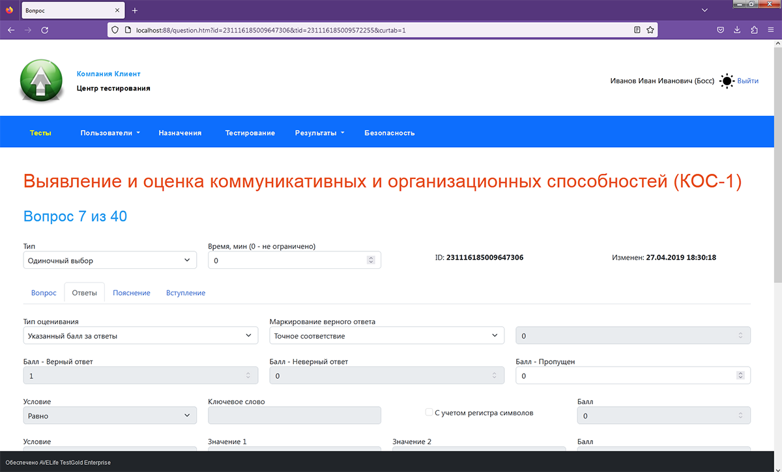Open Reader View for the page

(x=638, y=29)
